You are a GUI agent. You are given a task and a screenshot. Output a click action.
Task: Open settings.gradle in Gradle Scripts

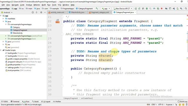19,67
